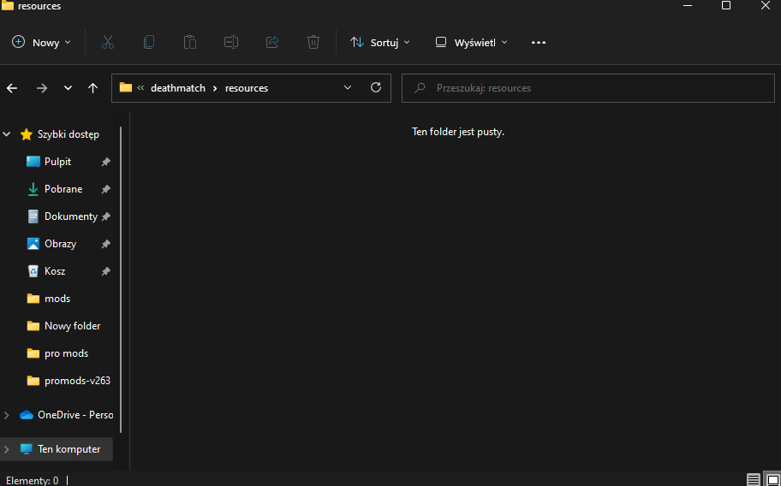
Task: Unpin Dokumenty using its pin icon
Action: 105,216
